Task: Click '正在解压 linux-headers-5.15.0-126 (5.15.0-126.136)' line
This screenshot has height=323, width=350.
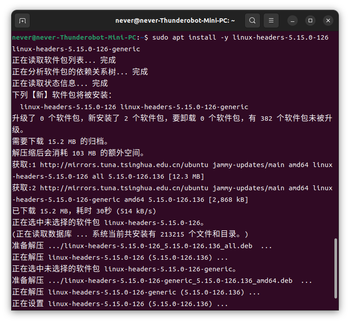Action: 120,258
